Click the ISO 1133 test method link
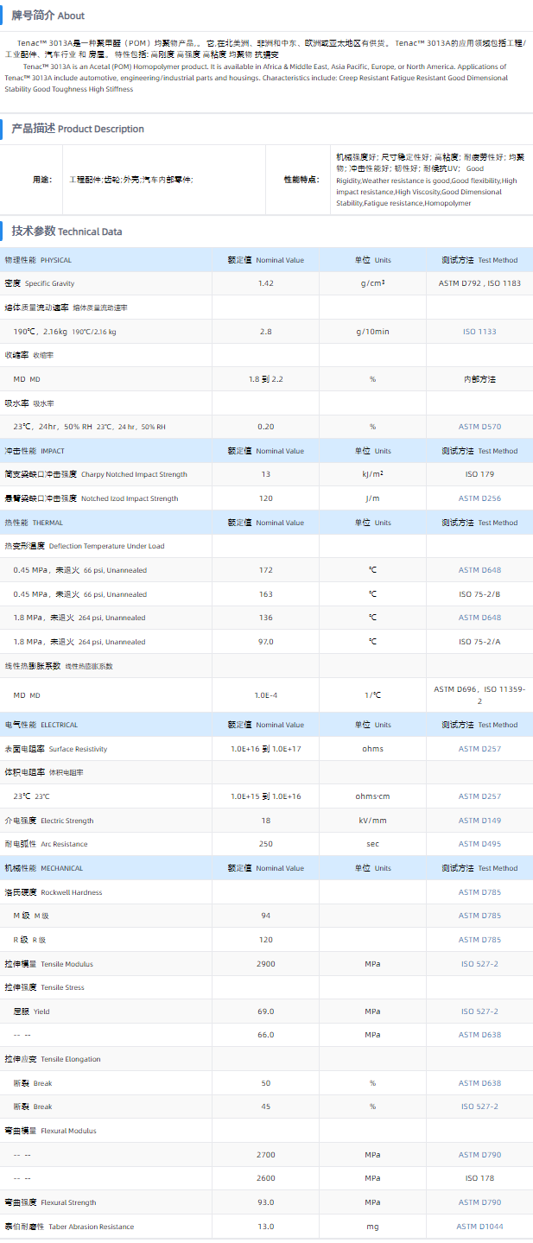The width and height of the screenshot is (533, 1243). click(479, 332)
